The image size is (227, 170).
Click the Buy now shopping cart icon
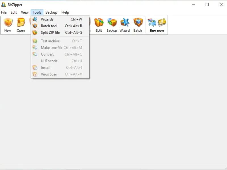[152, 22]
